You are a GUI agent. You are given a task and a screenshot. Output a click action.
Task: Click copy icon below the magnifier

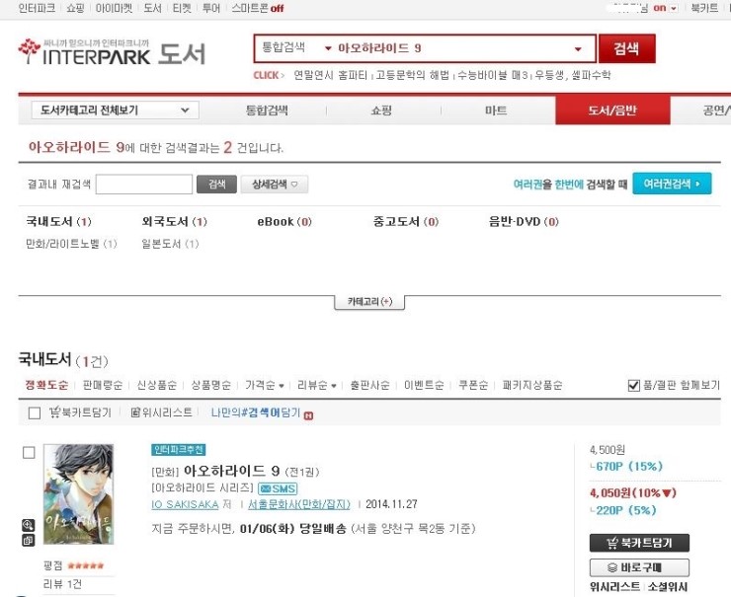point(29,540)
